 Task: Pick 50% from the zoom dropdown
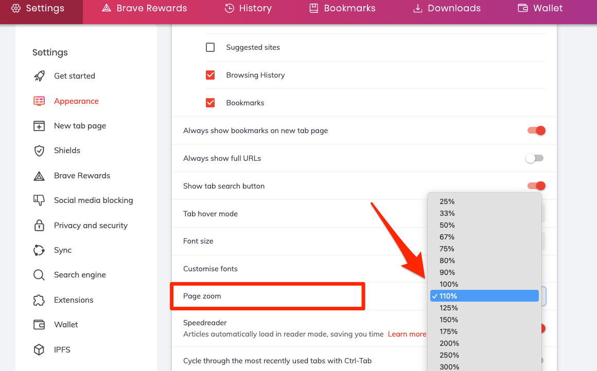point(484,225)
